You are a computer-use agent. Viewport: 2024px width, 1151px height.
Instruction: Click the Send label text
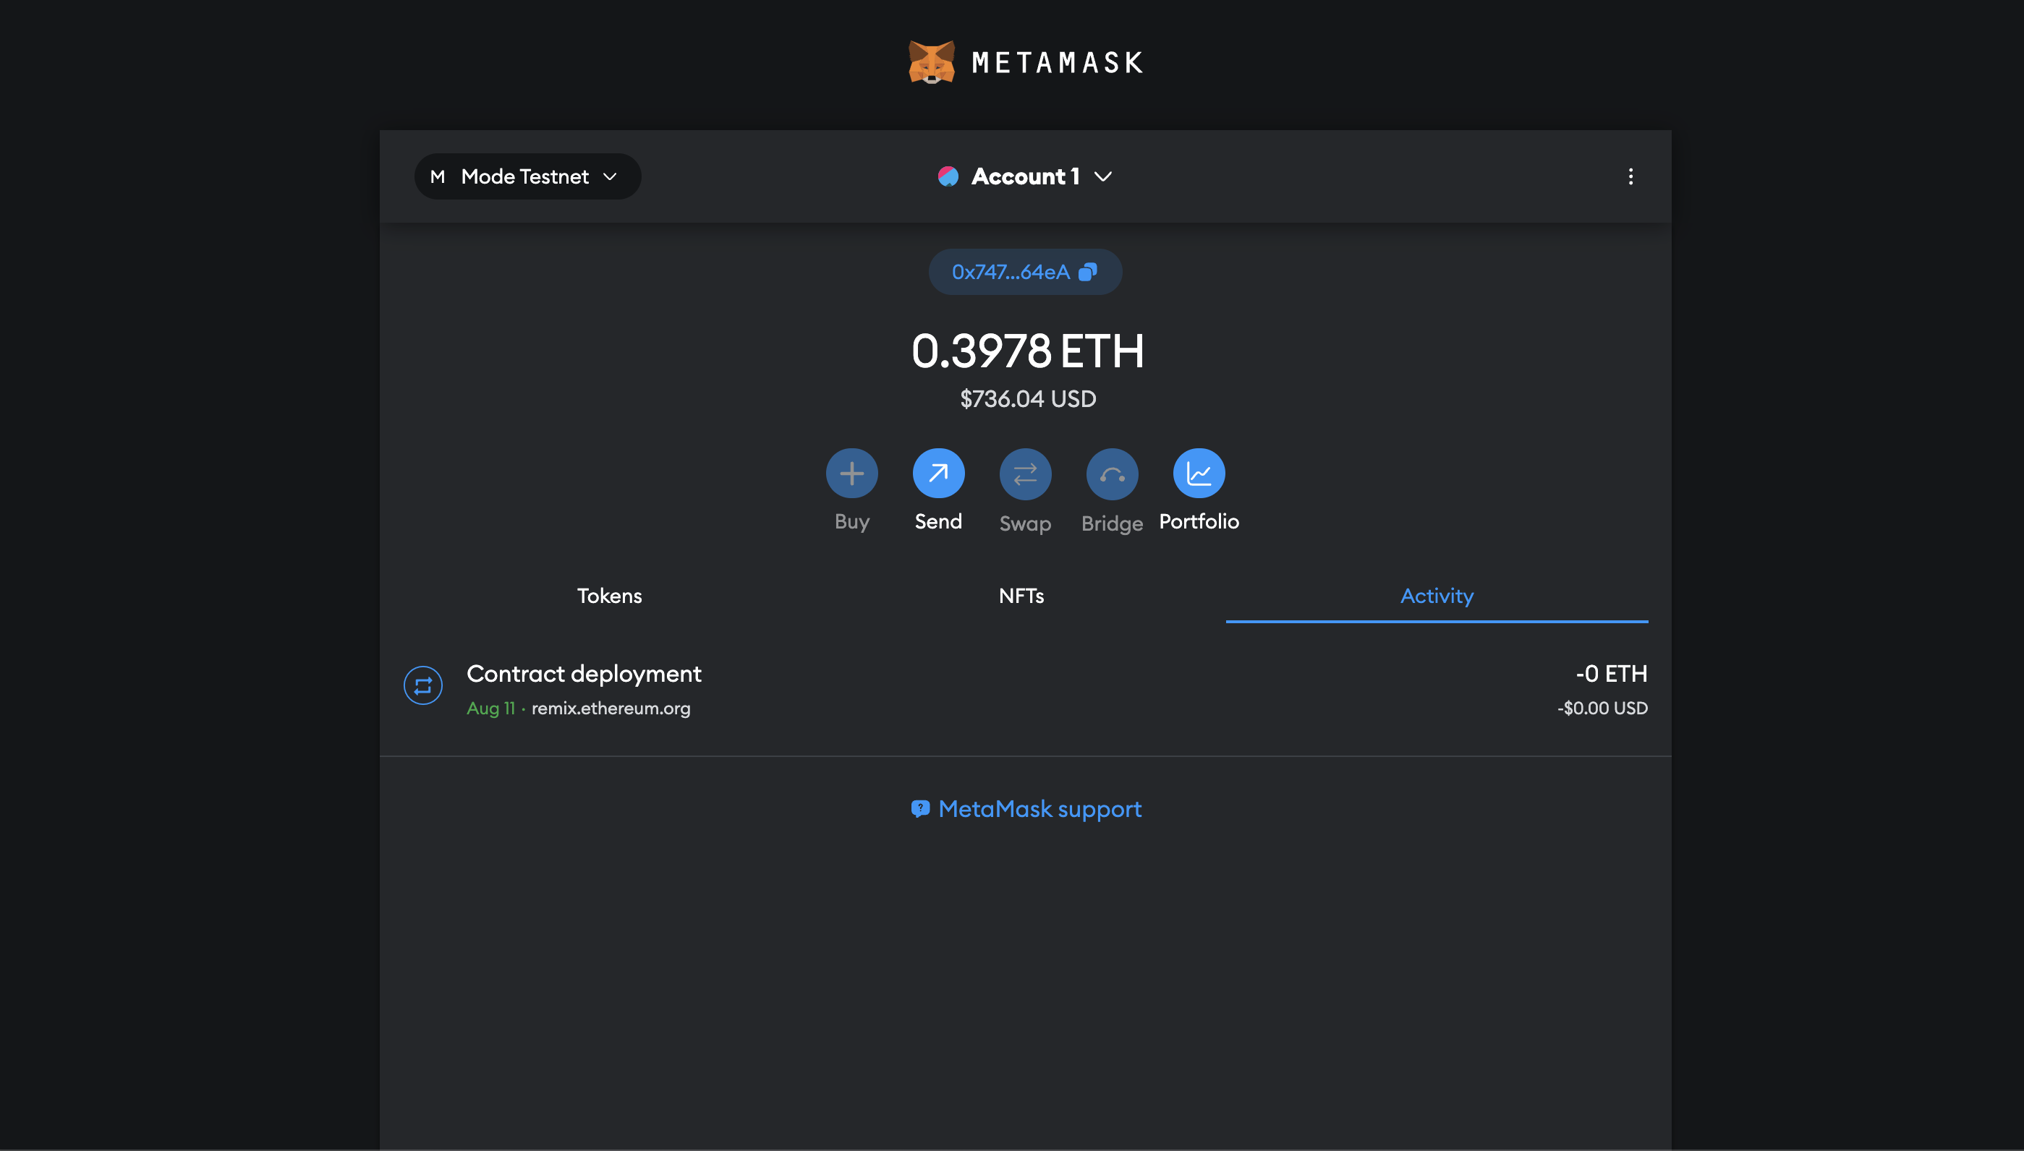pyautogui.click(x=938, y=522)
